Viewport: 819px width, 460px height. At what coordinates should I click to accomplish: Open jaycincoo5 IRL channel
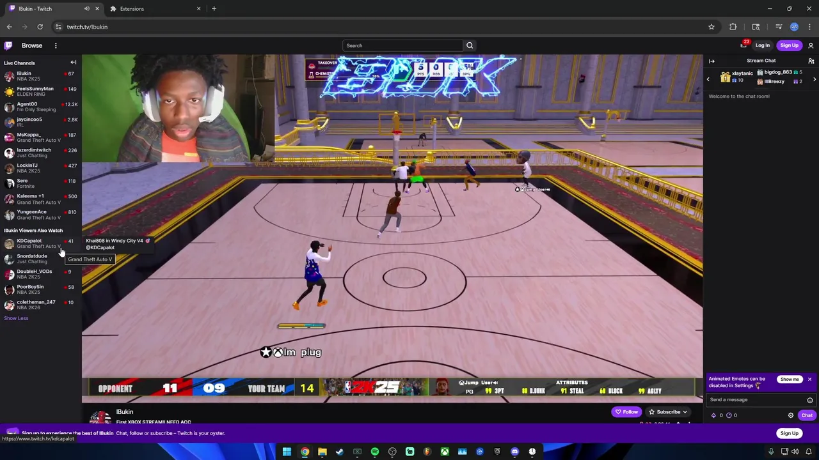point(40,122)
